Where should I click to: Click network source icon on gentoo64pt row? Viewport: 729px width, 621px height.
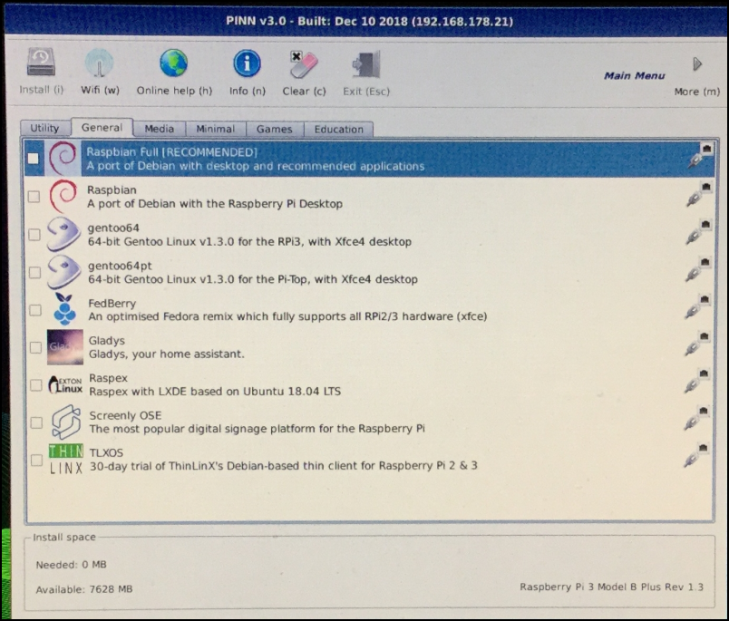coord(698,269)
